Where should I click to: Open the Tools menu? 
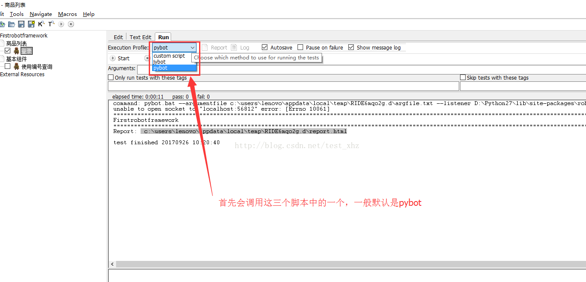click(17, 14)
